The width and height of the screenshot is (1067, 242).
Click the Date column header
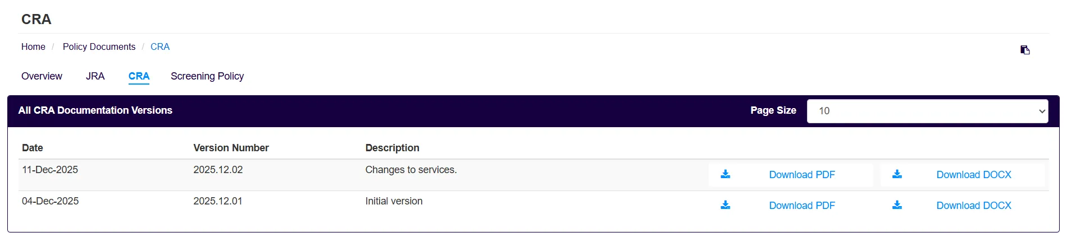coord(33,148)
